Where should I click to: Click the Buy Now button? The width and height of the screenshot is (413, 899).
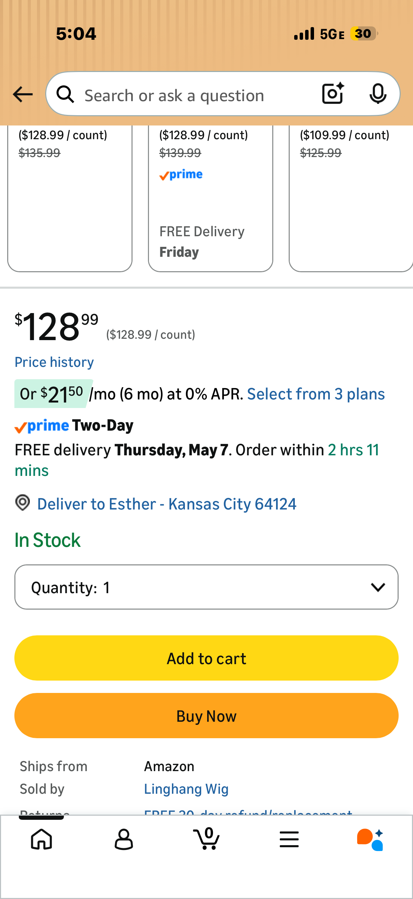[x=206, y=716]
